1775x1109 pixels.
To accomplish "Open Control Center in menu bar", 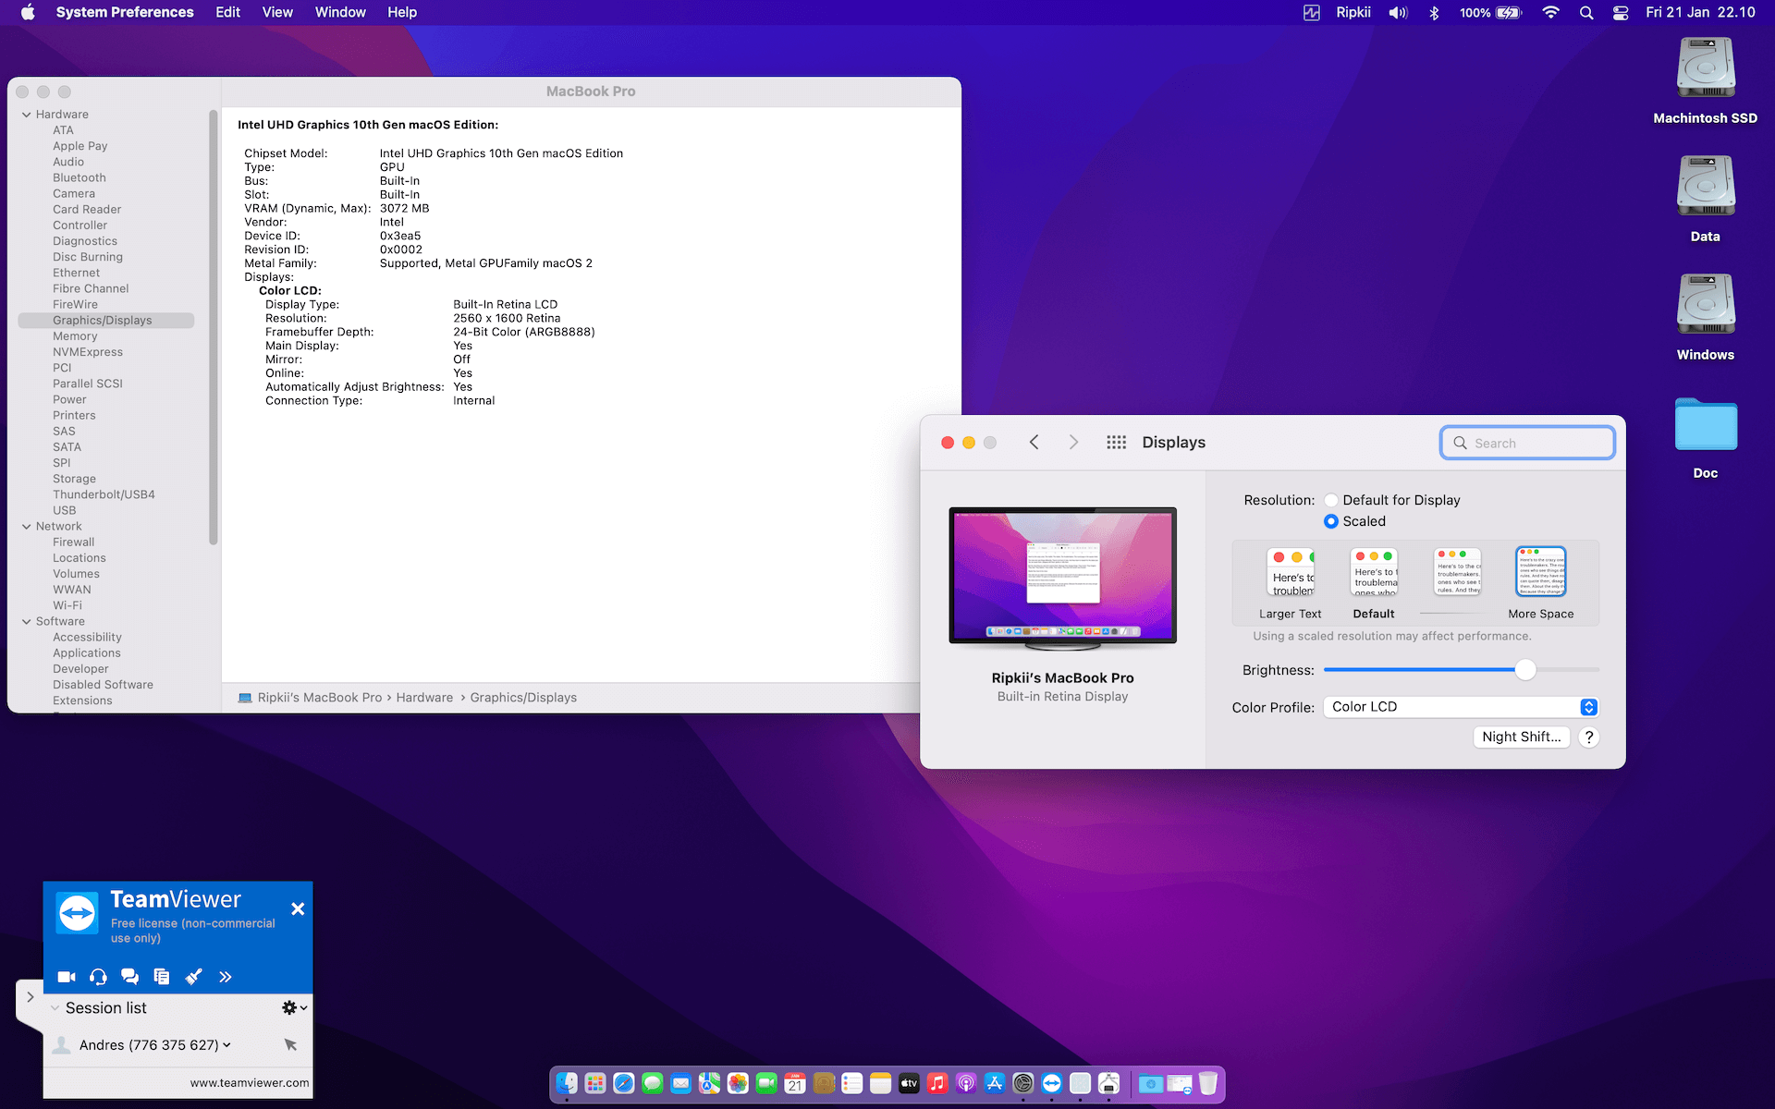I will pos(1621,13).
